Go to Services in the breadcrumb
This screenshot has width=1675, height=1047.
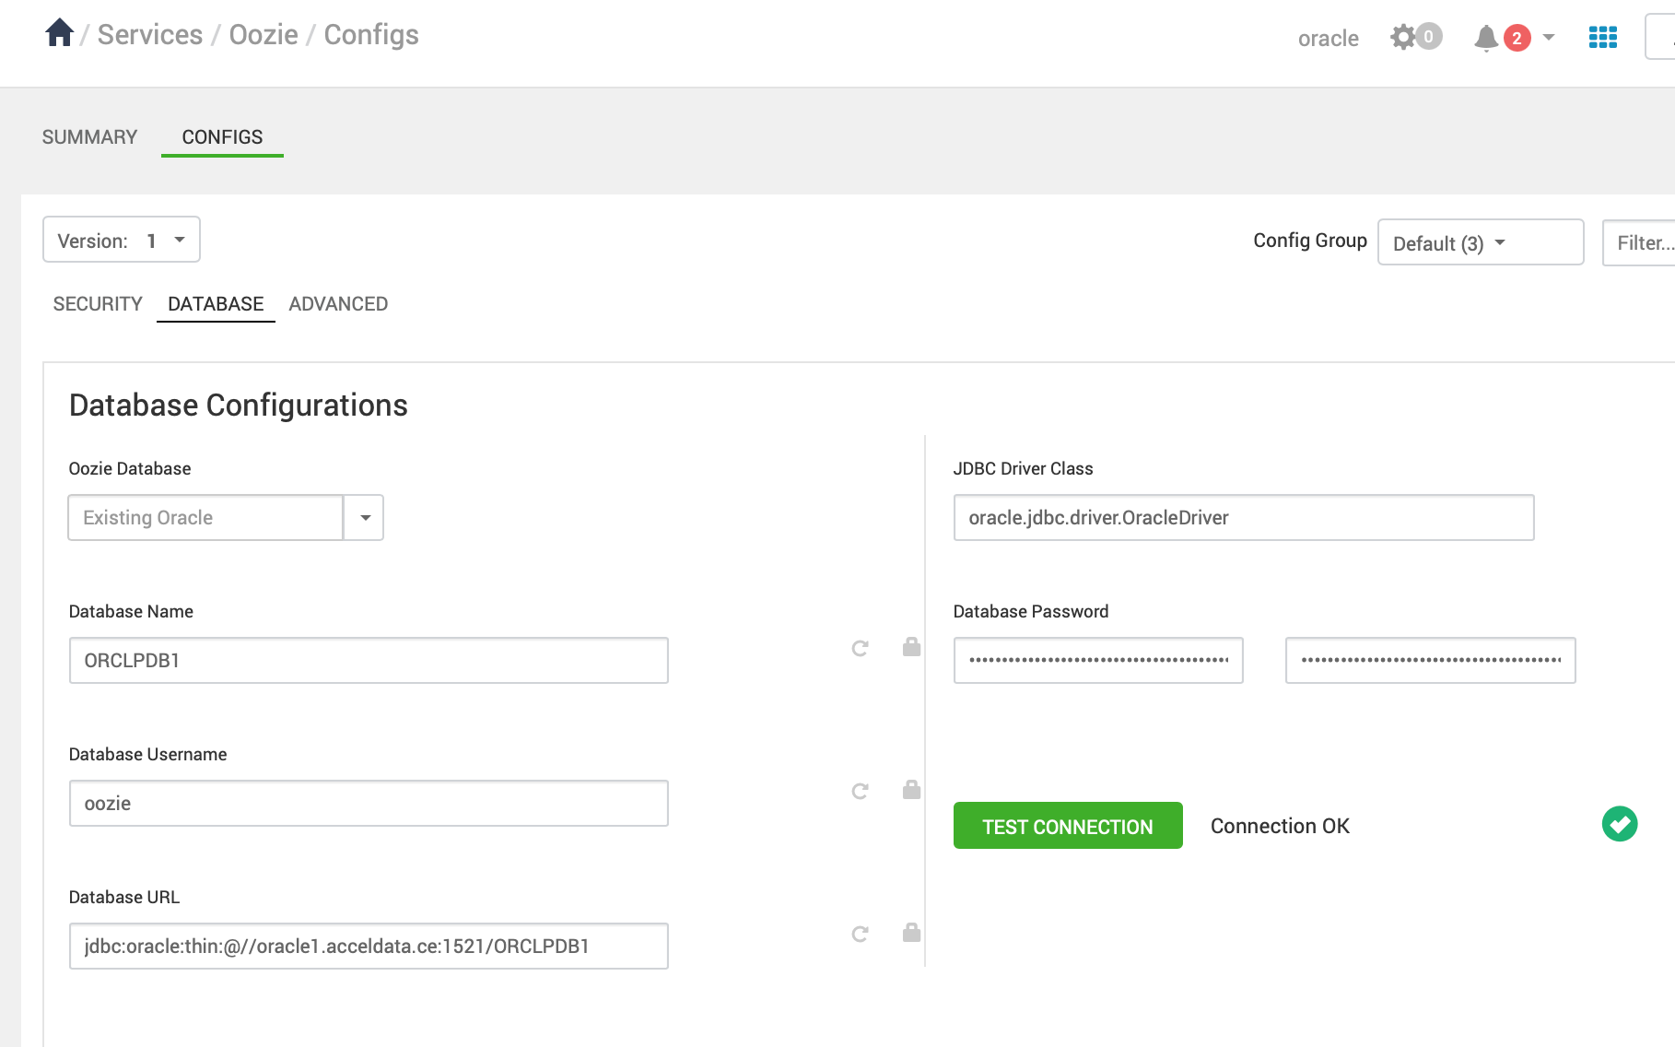pyautogui.click(x=150, y=35)
